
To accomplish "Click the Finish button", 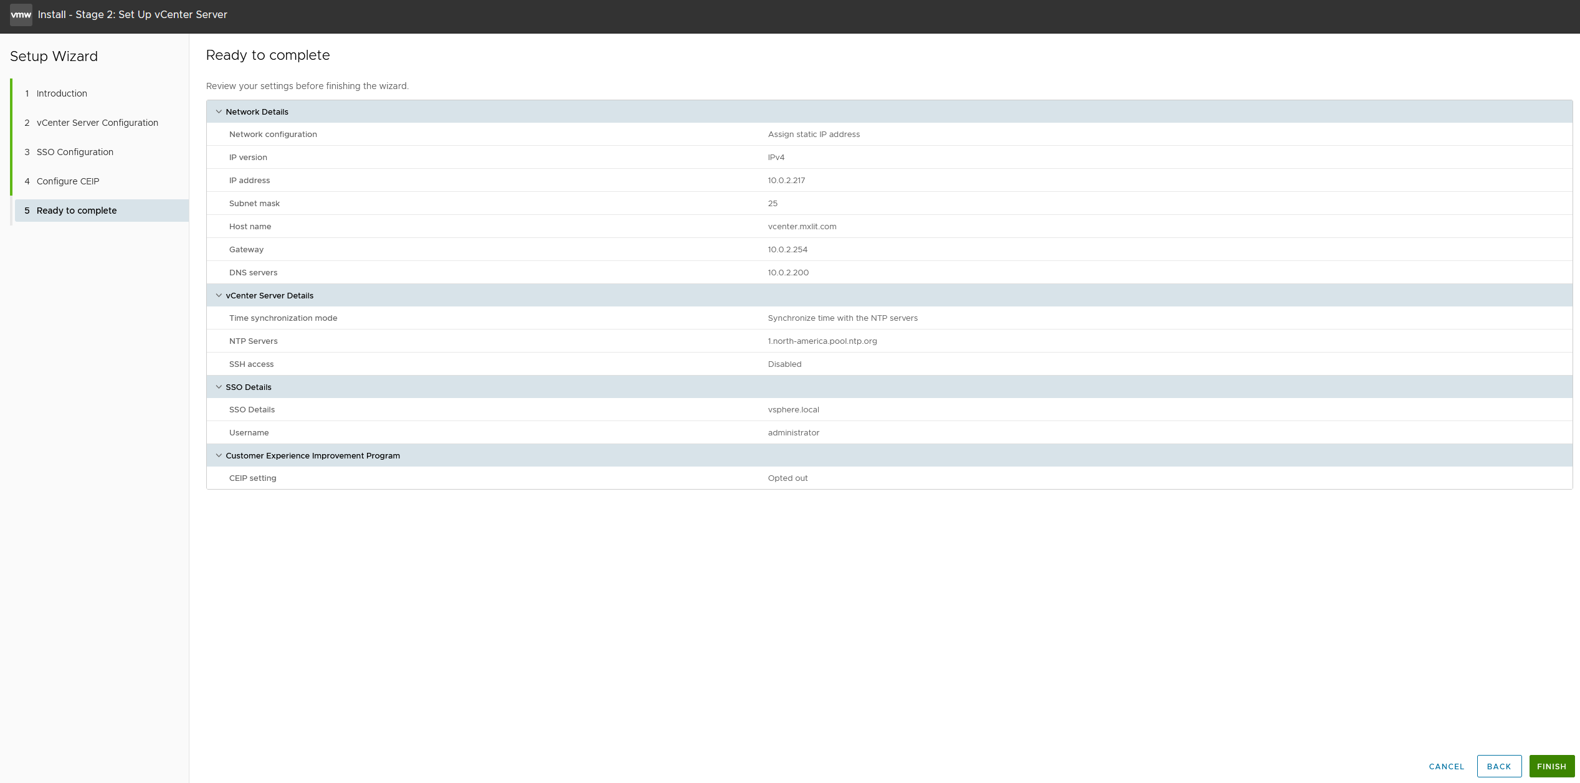I will point(1551,766).
